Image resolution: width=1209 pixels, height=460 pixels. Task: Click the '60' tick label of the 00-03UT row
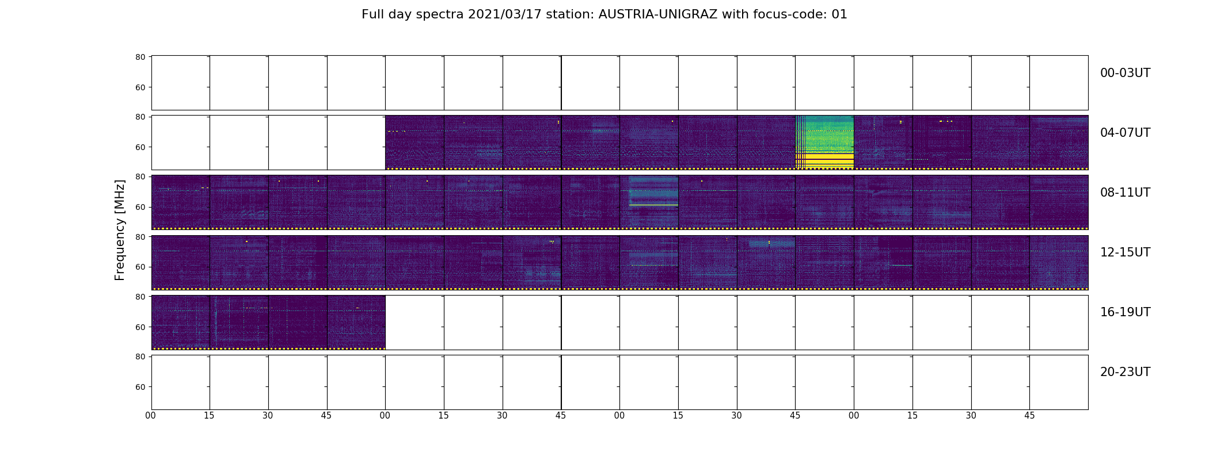pos(140,87)
